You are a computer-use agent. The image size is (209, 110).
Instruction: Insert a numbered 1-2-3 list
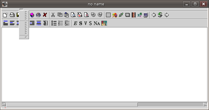click(60, 23)
